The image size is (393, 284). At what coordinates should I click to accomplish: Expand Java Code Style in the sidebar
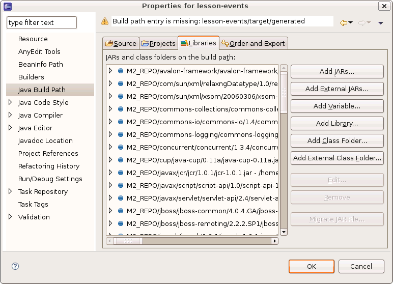10,102
